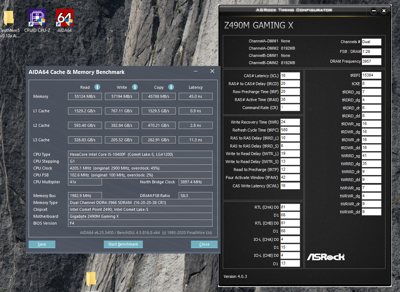400x292 pixels.
Task: Close the ASRock Timing Configurator window
Action: (x=384, y=11)
